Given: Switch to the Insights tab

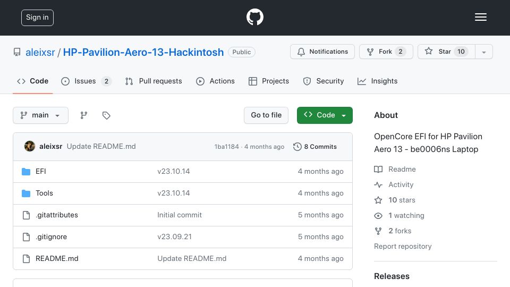Looking at the screenshot, I should 377,81.
